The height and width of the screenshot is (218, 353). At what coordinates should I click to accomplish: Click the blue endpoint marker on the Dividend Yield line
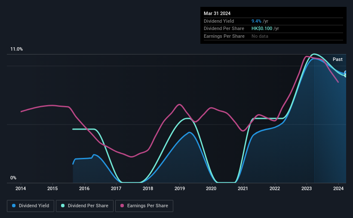point(346,73)
